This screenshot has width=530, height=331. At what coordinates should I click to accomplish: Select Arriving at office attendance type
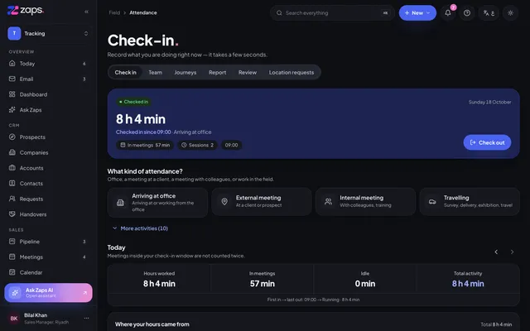click(x=157, y=202)
